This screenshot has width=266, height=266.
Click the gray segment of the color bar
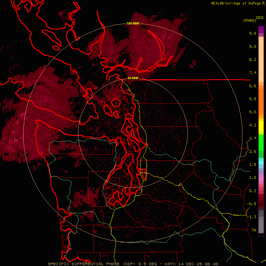[261, 222]
